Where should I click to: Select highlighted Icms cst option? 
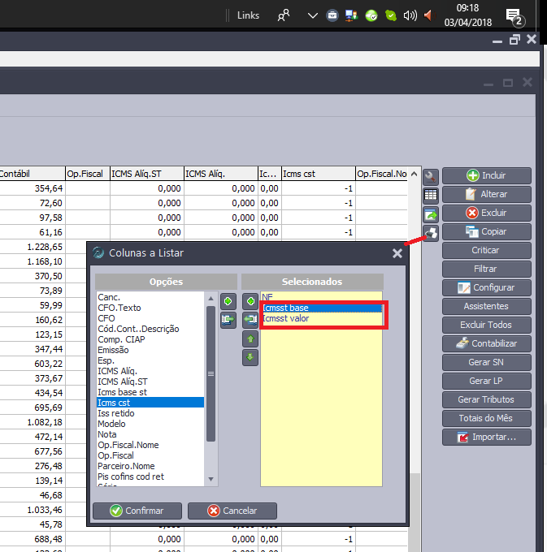pyautogui.click(x=150, y=403)
